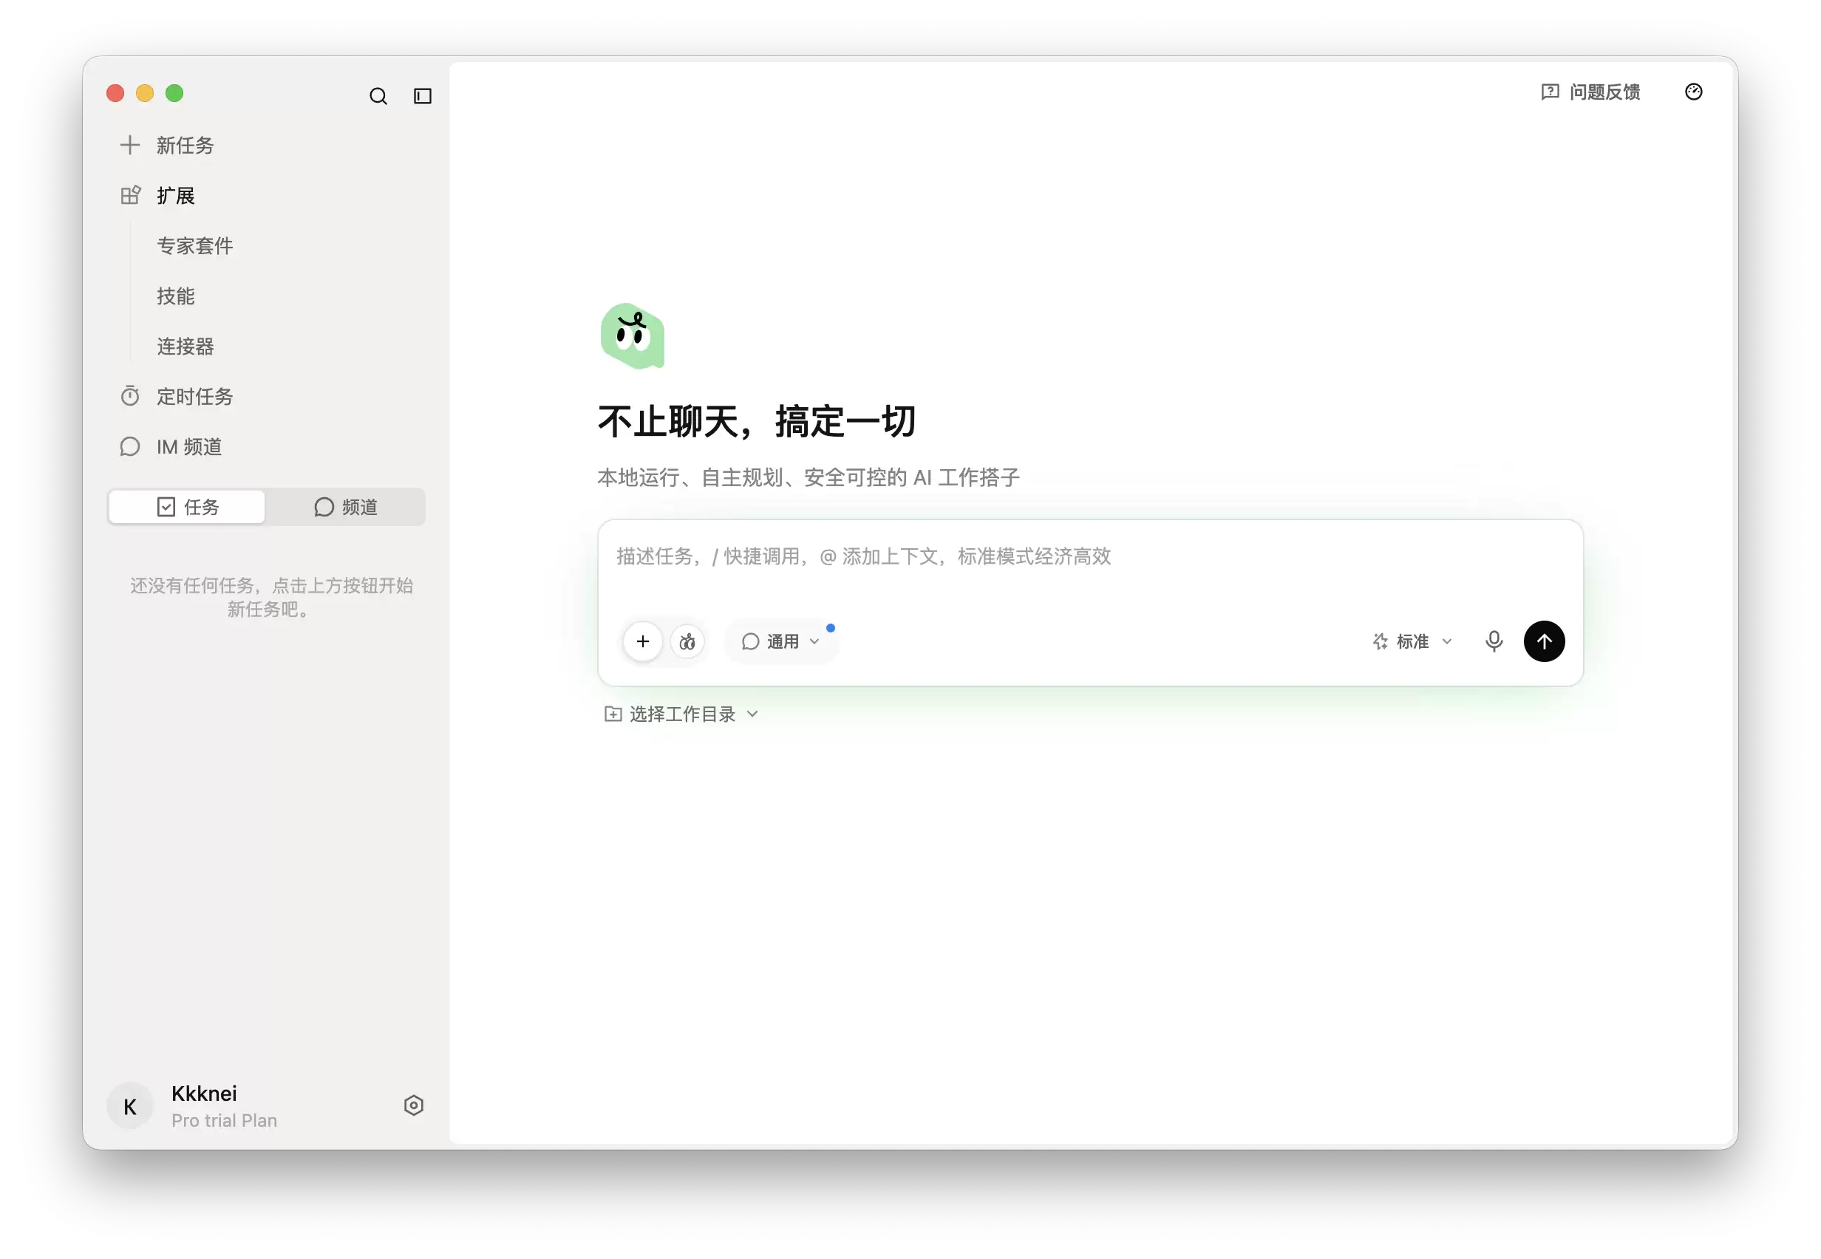
Task: Switch to the 任务 tab
Action: point(187,506)
